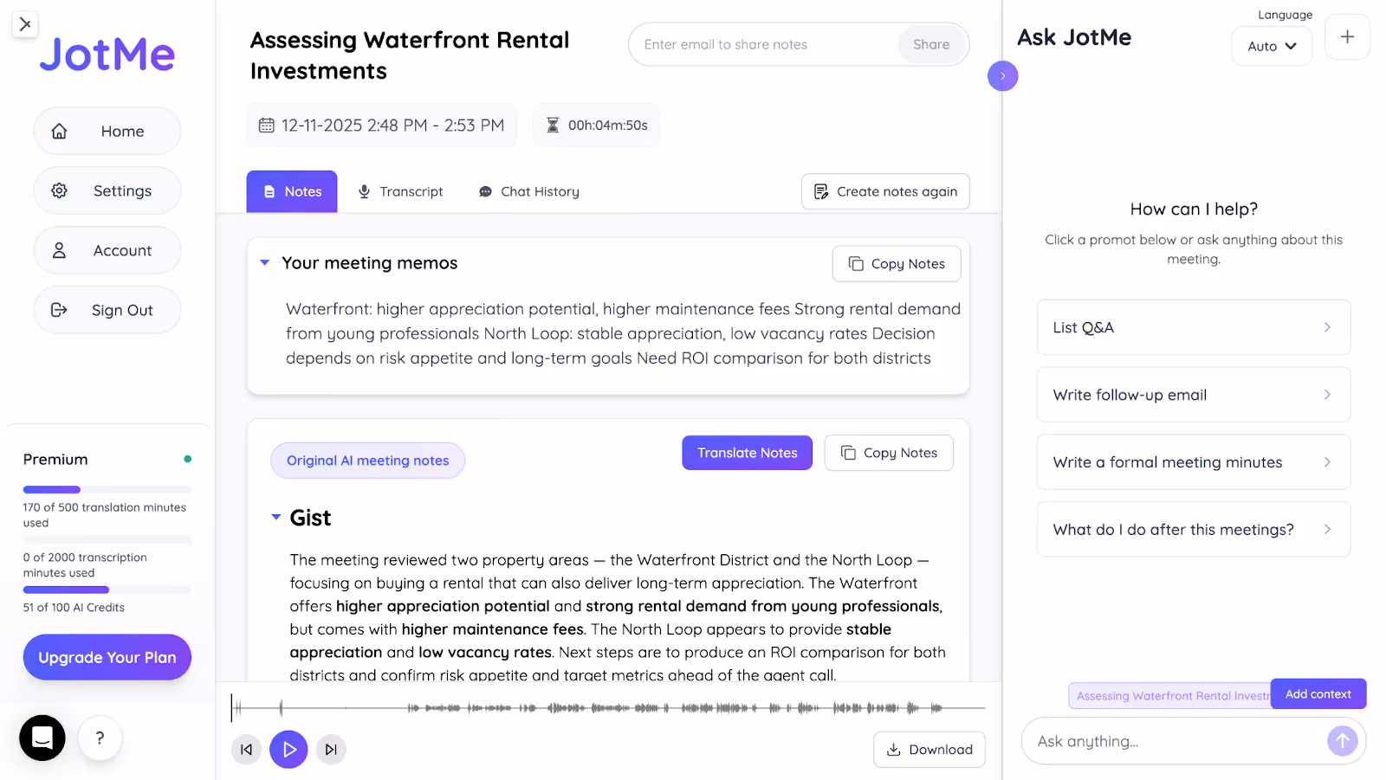Choose Write follow-up email prompt

1194,395
